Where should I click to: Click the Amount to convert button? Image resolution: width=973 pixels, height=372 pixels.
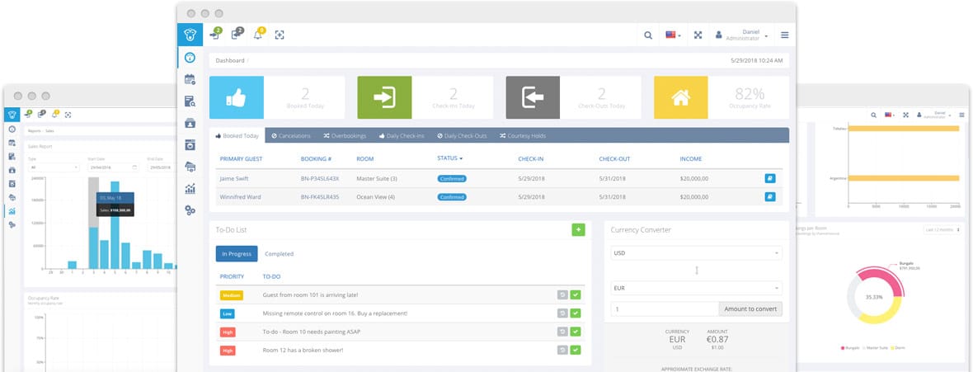[x=750, y=308]
